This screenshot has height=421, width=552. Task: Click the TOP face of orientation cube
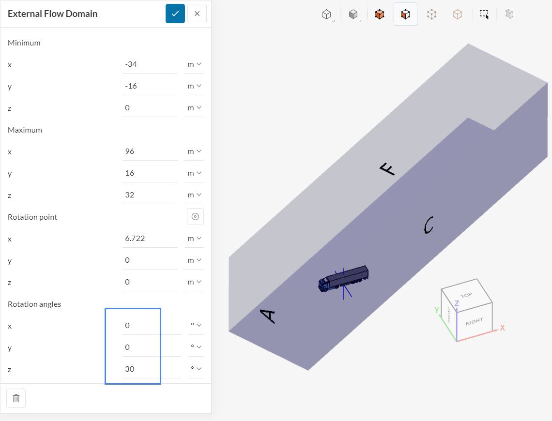coord(466,295)
